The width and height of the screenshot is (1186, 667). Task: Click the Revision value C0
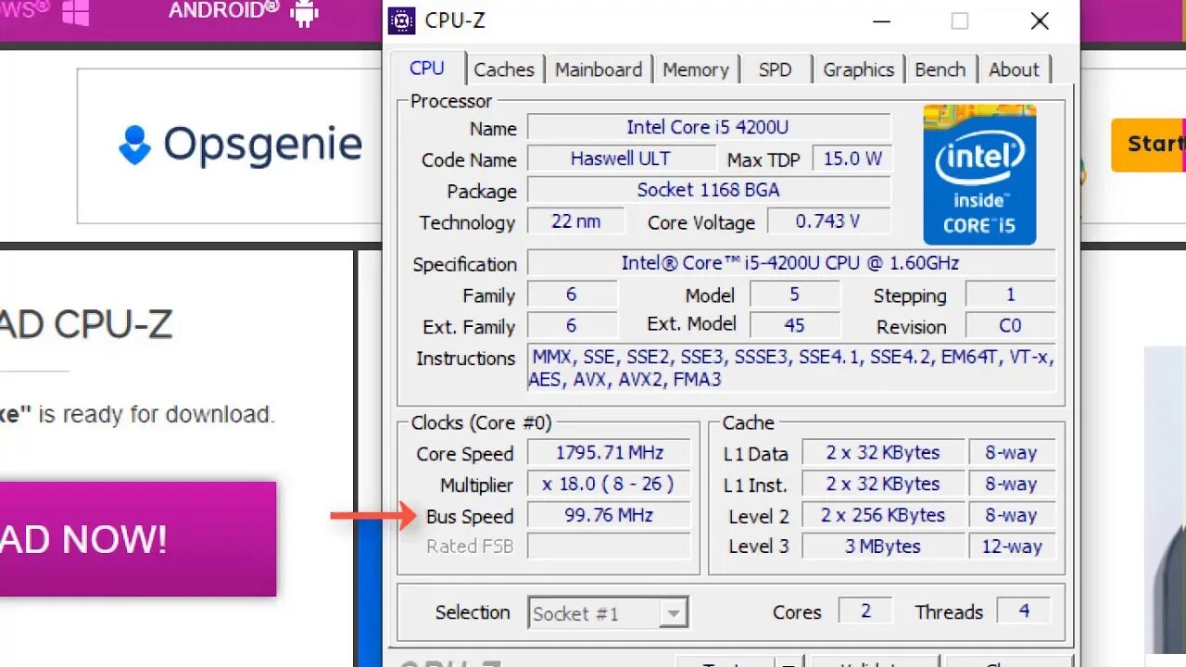(1010, 325)
